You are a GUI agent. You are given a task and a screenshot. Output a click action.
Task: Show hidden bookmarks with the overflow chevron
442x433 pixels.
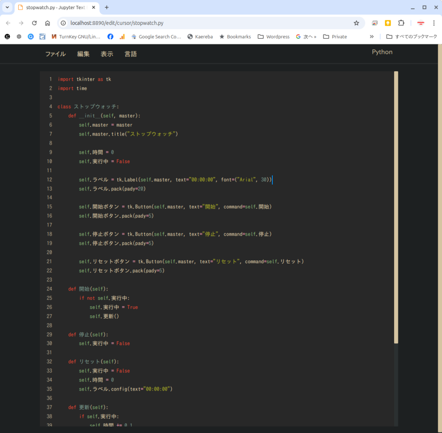coord(372,37)
